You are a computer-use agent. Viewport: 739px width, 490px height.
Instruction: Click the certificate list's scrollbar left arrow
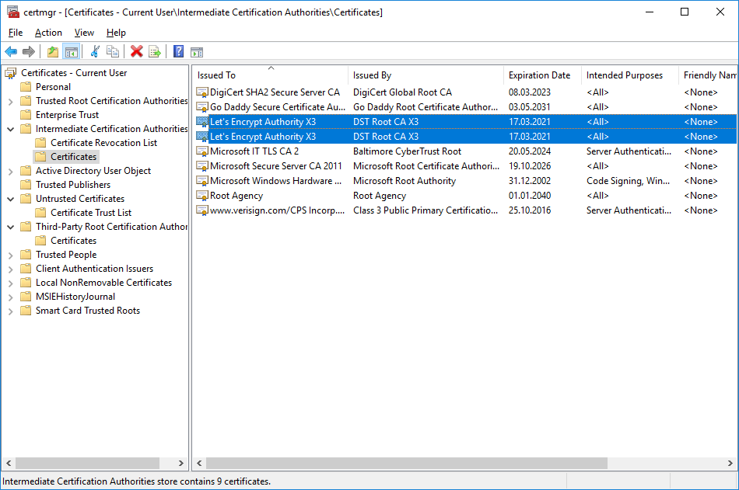click(x=199, y=463)
